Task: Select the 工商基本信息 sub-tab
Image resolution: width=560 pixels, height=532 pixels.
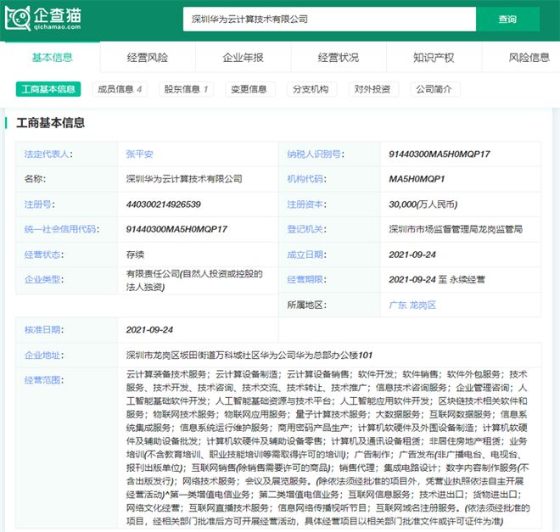Action: pos(48,89)
